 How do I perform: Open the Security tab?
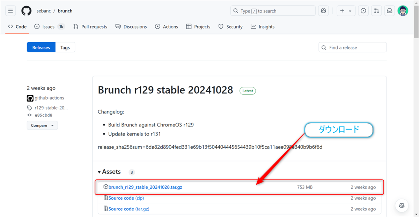coord(230,26)
